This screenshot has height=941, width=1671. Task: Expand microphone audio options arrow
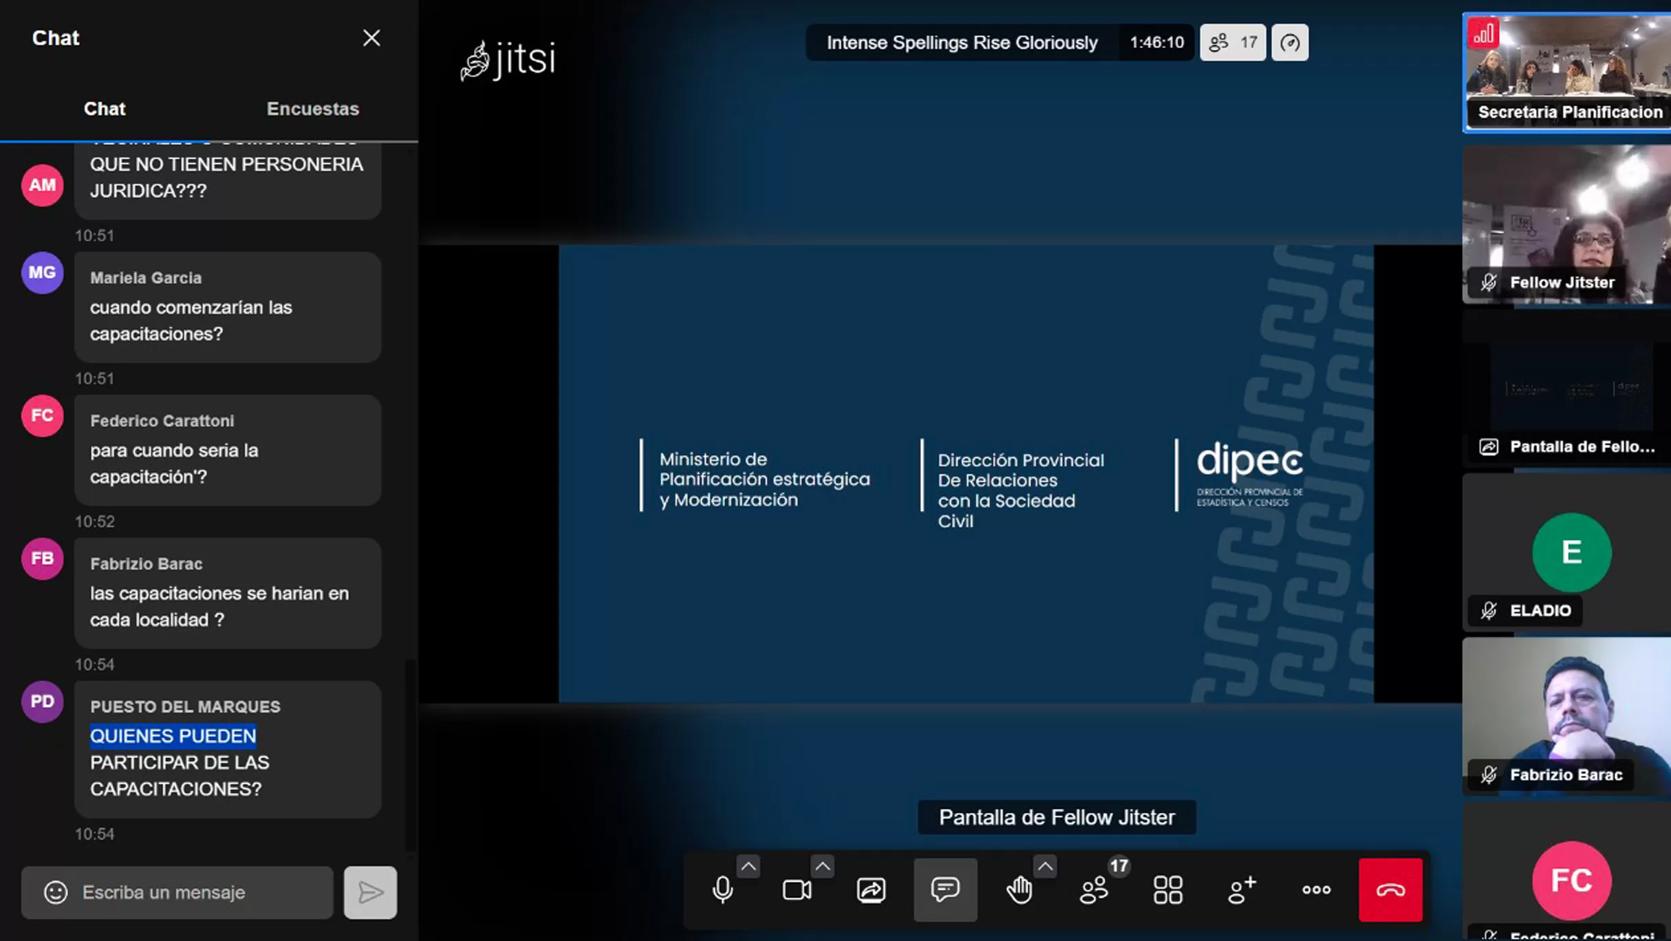[748, 866]
